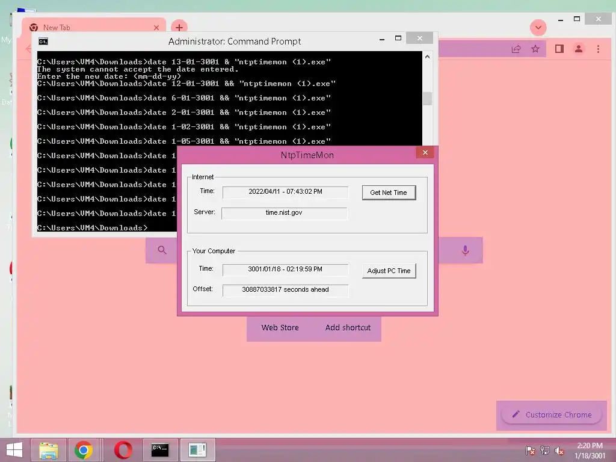Image resolution: width=616 pixels, height=462 pixels.
Task: Maximize the Command Prompt window
Action: tap(398, 38)
